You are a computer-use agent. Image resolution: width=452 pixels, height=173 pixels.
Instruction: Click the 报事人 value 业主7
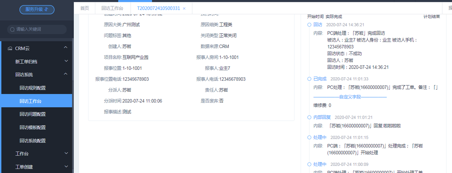coord(224,68)
